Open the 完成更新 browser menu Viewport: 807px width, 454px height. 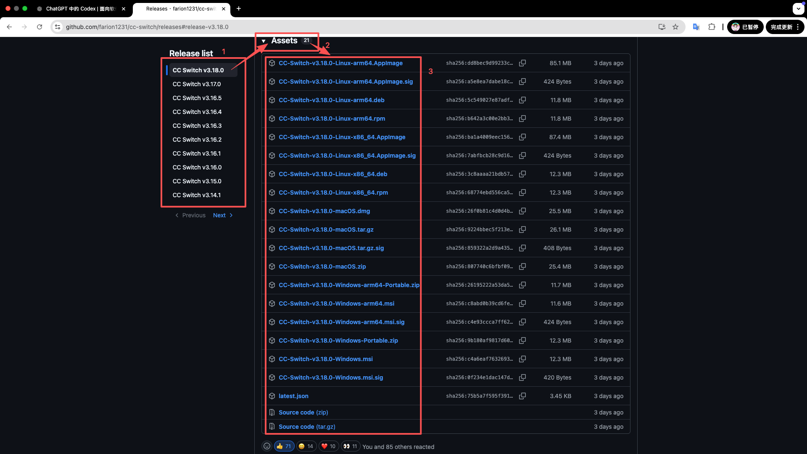pyautogui.click(x=785, y=27)
